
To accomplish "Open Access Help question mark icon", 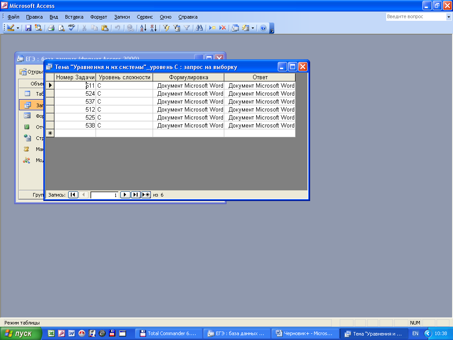I will click(x=263, y=28).
